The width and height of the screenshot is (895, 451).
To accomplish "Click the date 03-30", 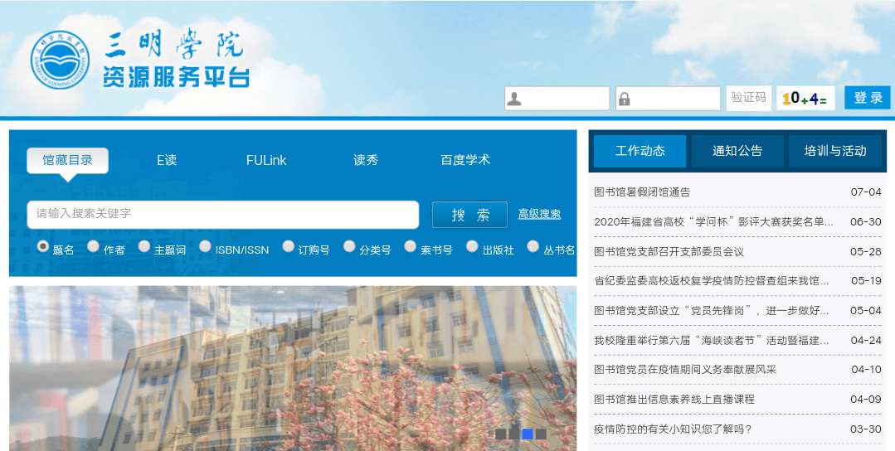I will [866, 429].
